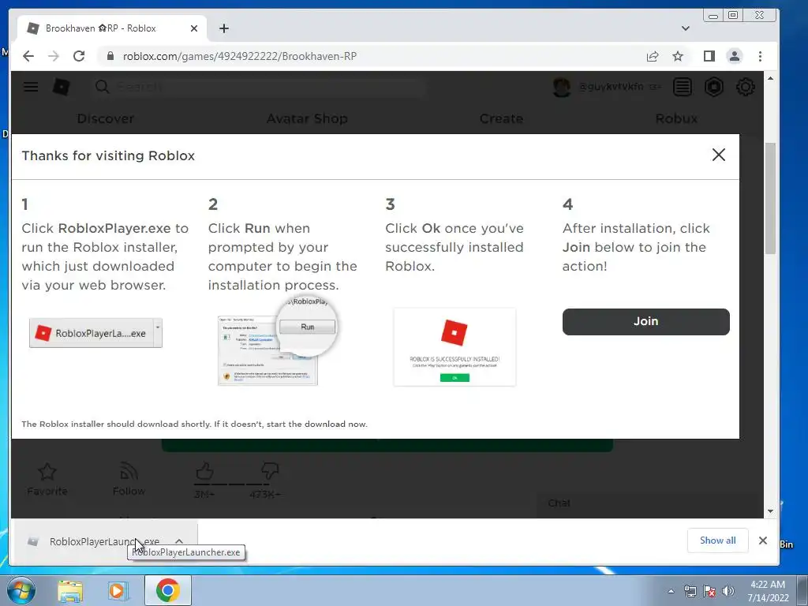The image size is (808, 606).
Task: Select the Brookhaven RP - Roblox tab
Action: (x=112, y=28)
